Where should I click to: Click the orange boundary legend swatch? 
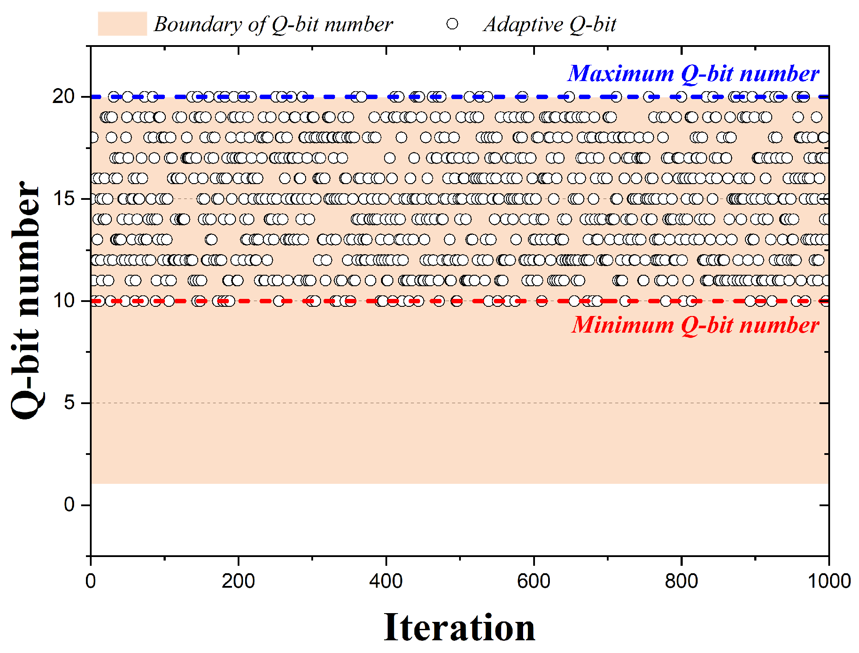(122, 24)
